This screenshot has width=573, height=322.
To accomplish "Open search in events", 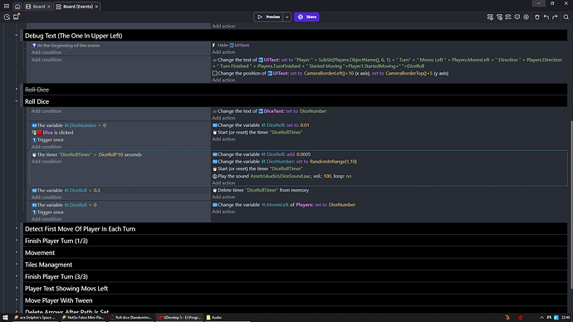I will 566,17.
